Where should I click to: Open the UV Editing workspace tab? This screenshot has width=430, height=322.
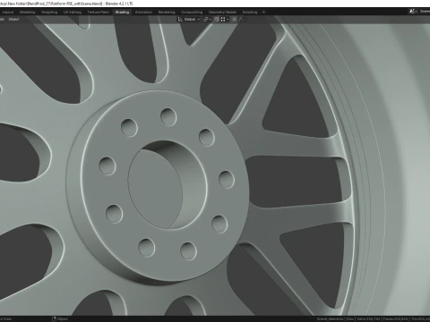tap(73, 13)
